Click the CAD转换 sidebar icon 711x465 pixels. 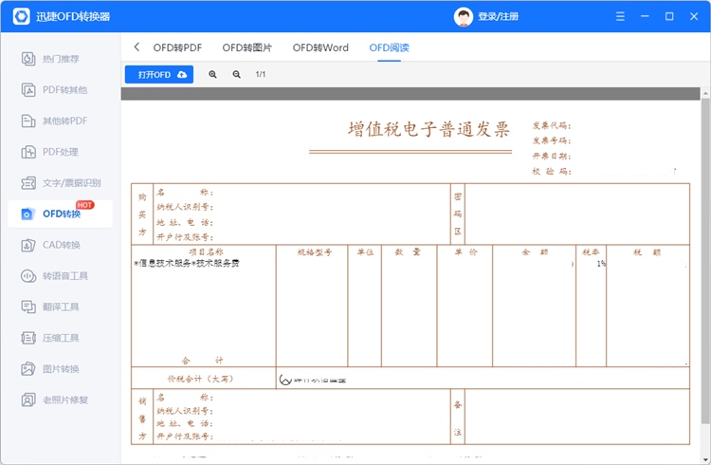click(x=28, y=245)
